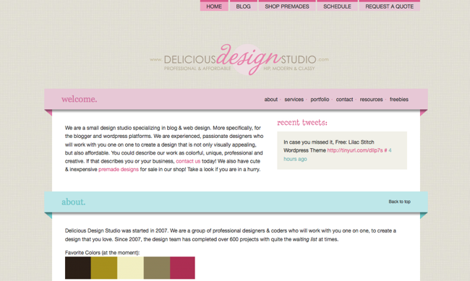Open the REQUEST A QUOTE tab
The width and height of the screenshot is (470, 281).
click(x=389, y=6)
